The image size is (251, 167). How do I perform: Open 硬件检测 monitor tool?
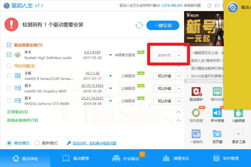(217, 92)
